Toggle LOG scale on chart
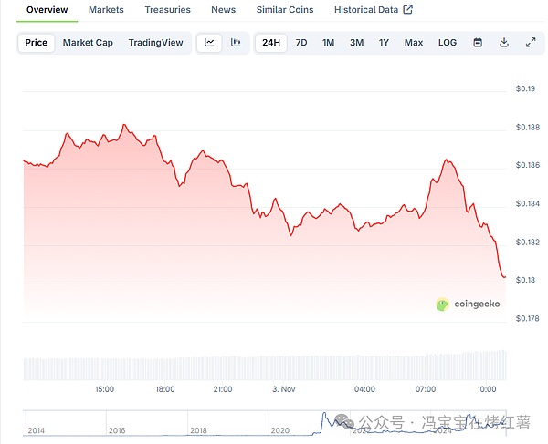The width and height of the screenshot is (548, 444). click(x=448, y=43)
